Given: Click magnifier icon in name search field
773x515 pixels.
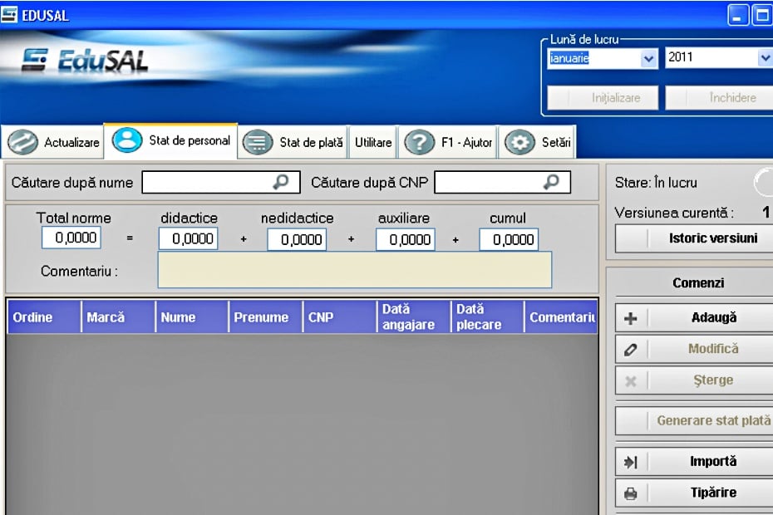Looking at the screenshot, I should (x=281, y=182).
